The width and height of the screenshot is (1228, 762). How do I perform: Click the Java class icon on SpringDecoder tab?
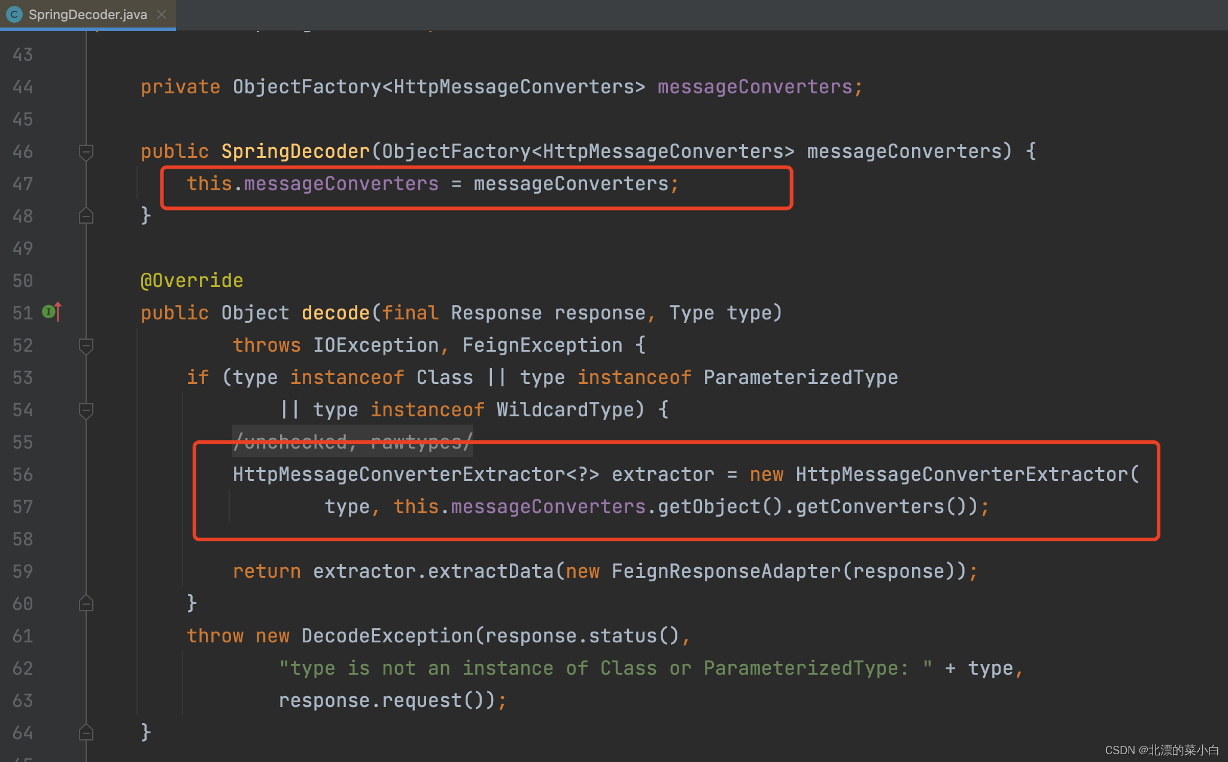click(x=14, y=14)
